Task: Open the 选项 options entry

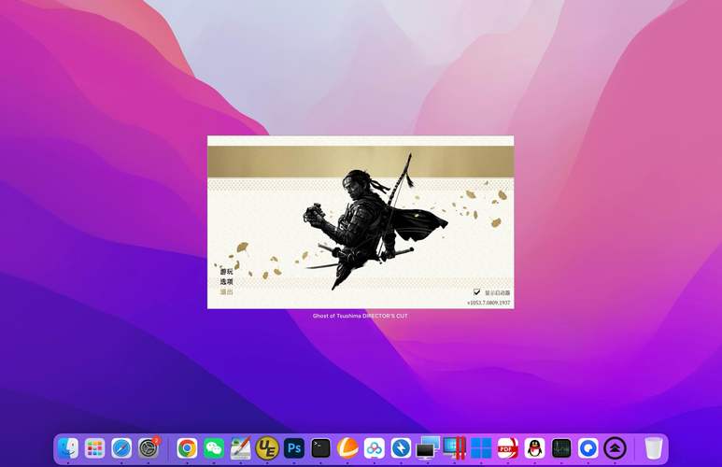Action: coord(226,281)
